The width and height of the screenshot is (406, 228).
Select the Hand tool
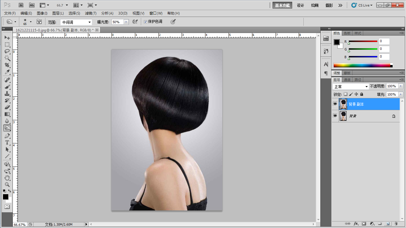7,178
